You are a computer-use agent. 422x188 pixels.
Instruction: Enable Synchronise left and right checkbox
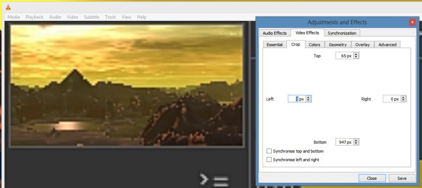pos(270,160)
